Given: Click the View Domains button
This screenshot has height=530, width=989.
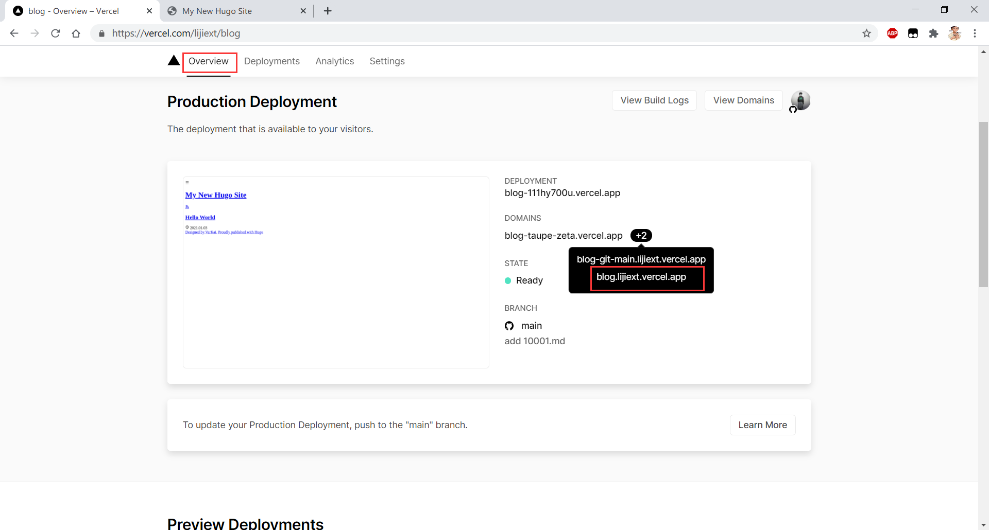Looking at the screenshot, I should [x=743, y=100].
